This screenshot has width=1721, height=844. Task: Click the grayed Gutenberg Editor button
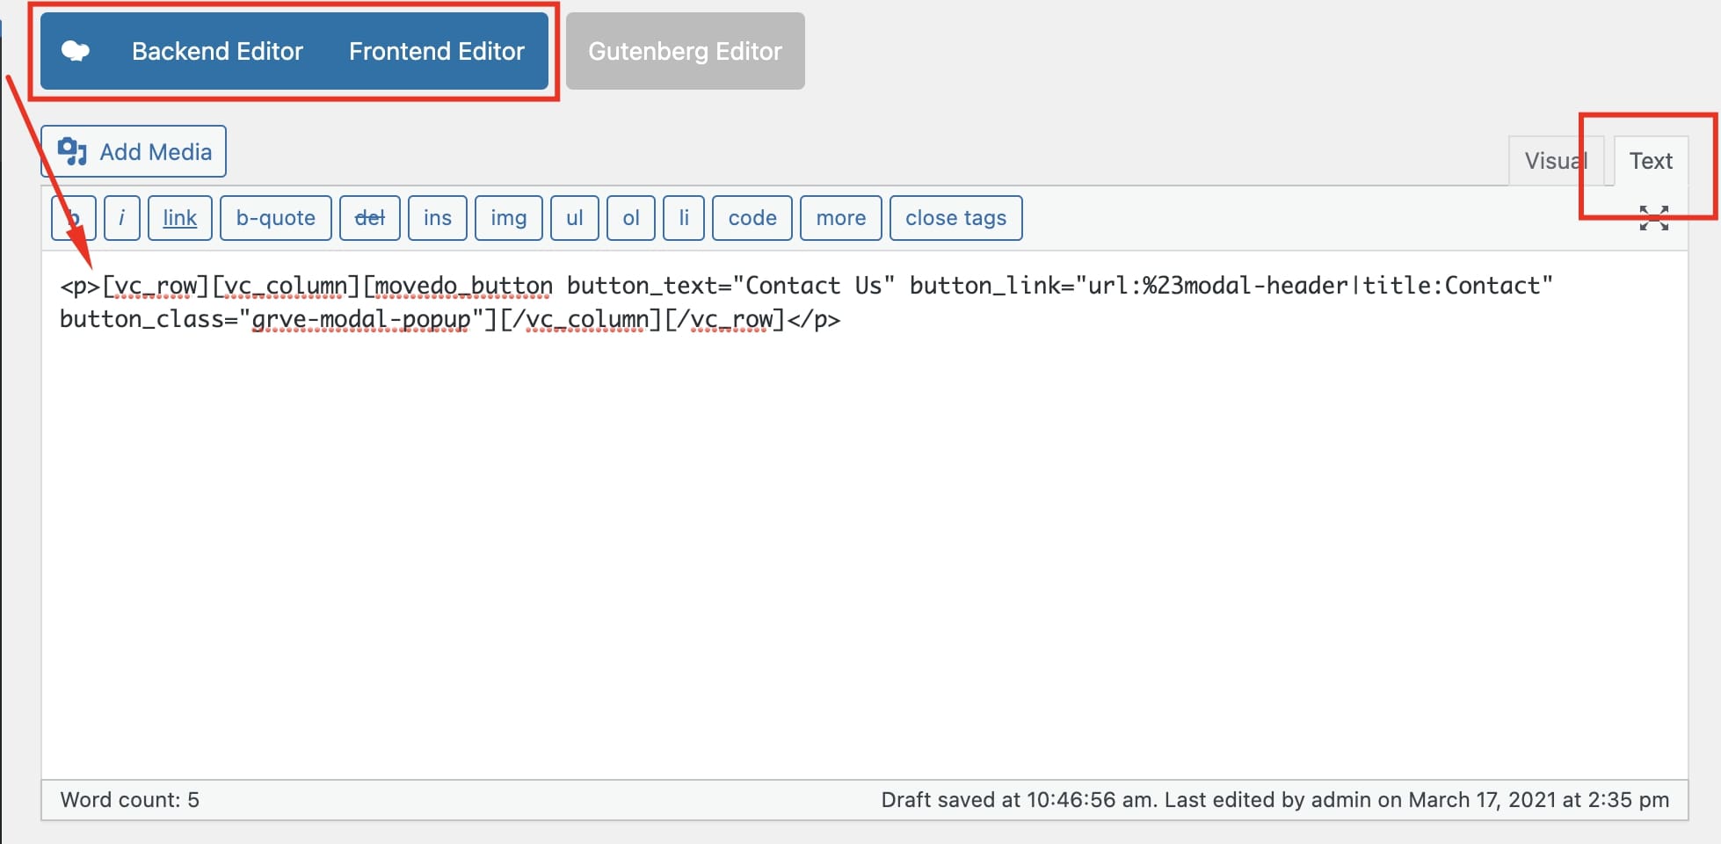point(685,50)
